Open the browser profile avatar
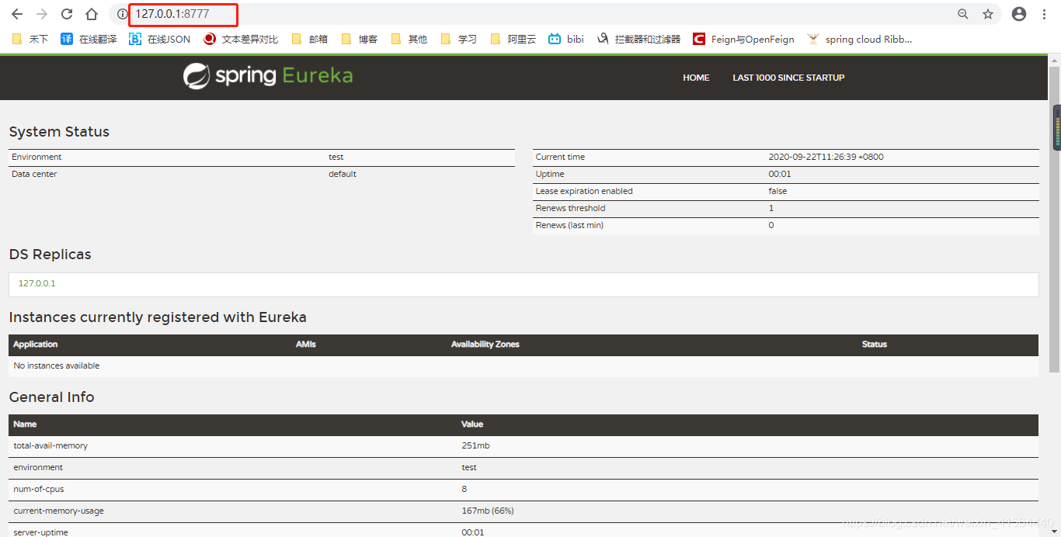 point(1019,14)
